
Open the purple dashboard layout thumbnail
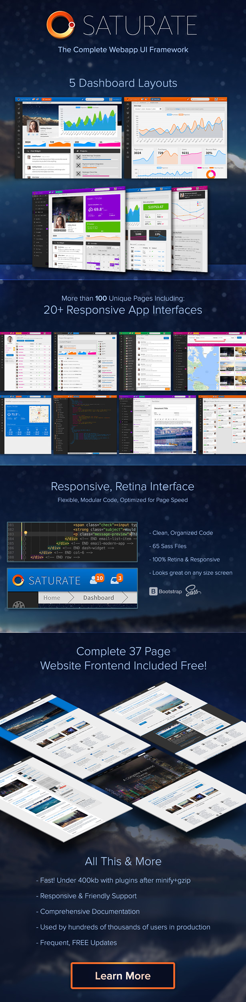click(x=79, y=229)
